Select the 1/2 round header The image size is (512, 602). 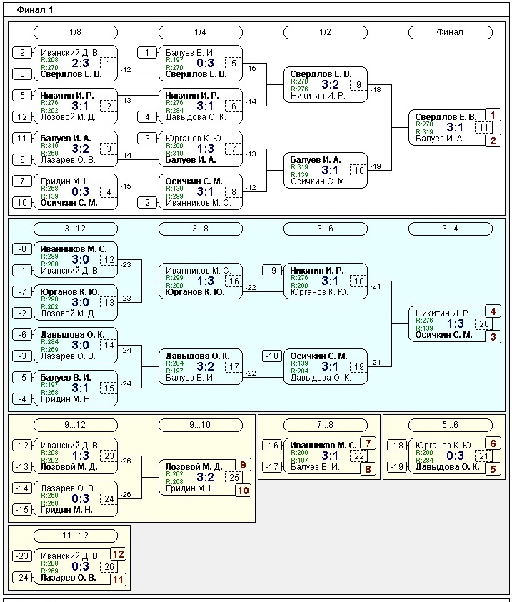(x=325, y=32)
